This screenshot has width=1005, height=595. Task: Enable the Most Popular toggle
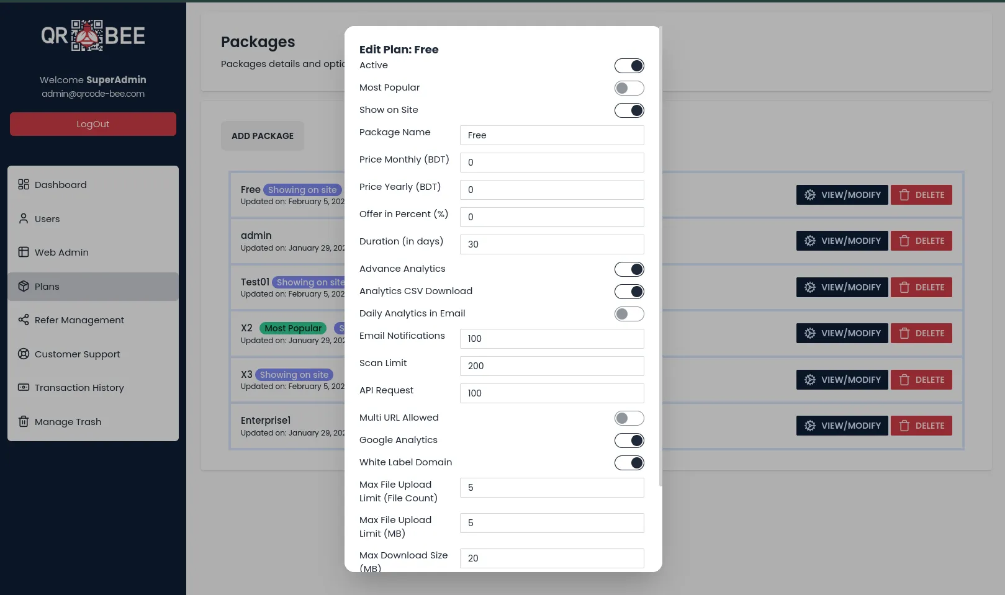[629, 88]
